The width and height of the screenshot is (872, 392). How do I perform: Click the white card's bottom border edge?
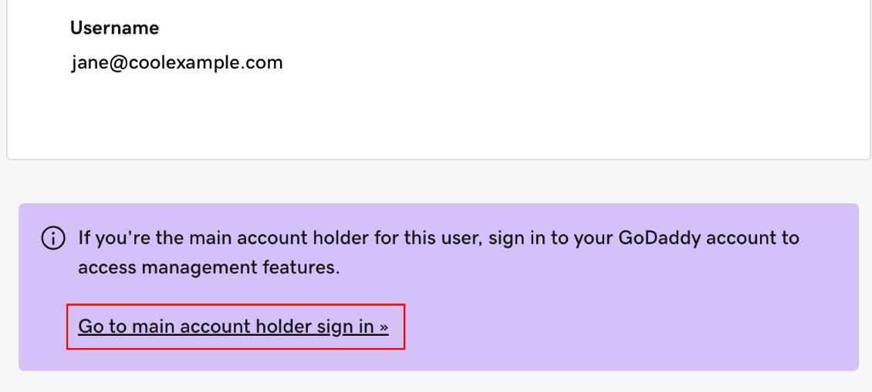[436, 159]
